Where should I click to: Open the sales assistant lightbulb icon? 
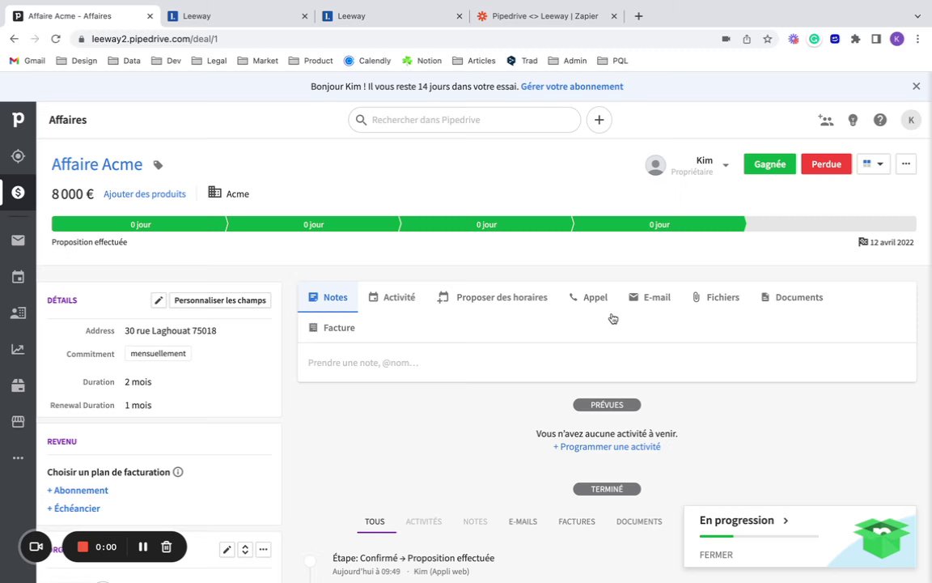coord(853,120)
